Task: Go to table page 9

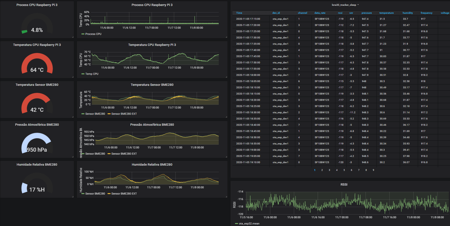Action: point(373,170)
